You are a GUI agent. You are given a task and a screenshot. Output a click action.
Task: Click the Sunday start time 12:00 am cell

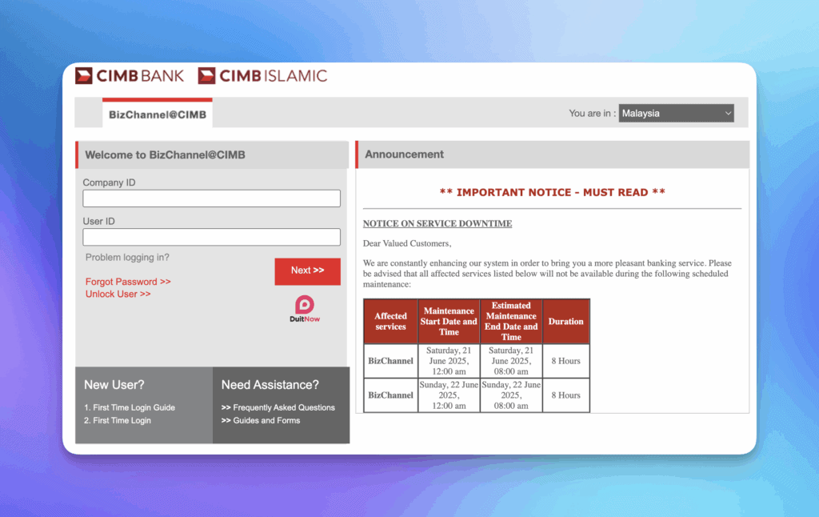pyautogui.click(x=449, y=395)
